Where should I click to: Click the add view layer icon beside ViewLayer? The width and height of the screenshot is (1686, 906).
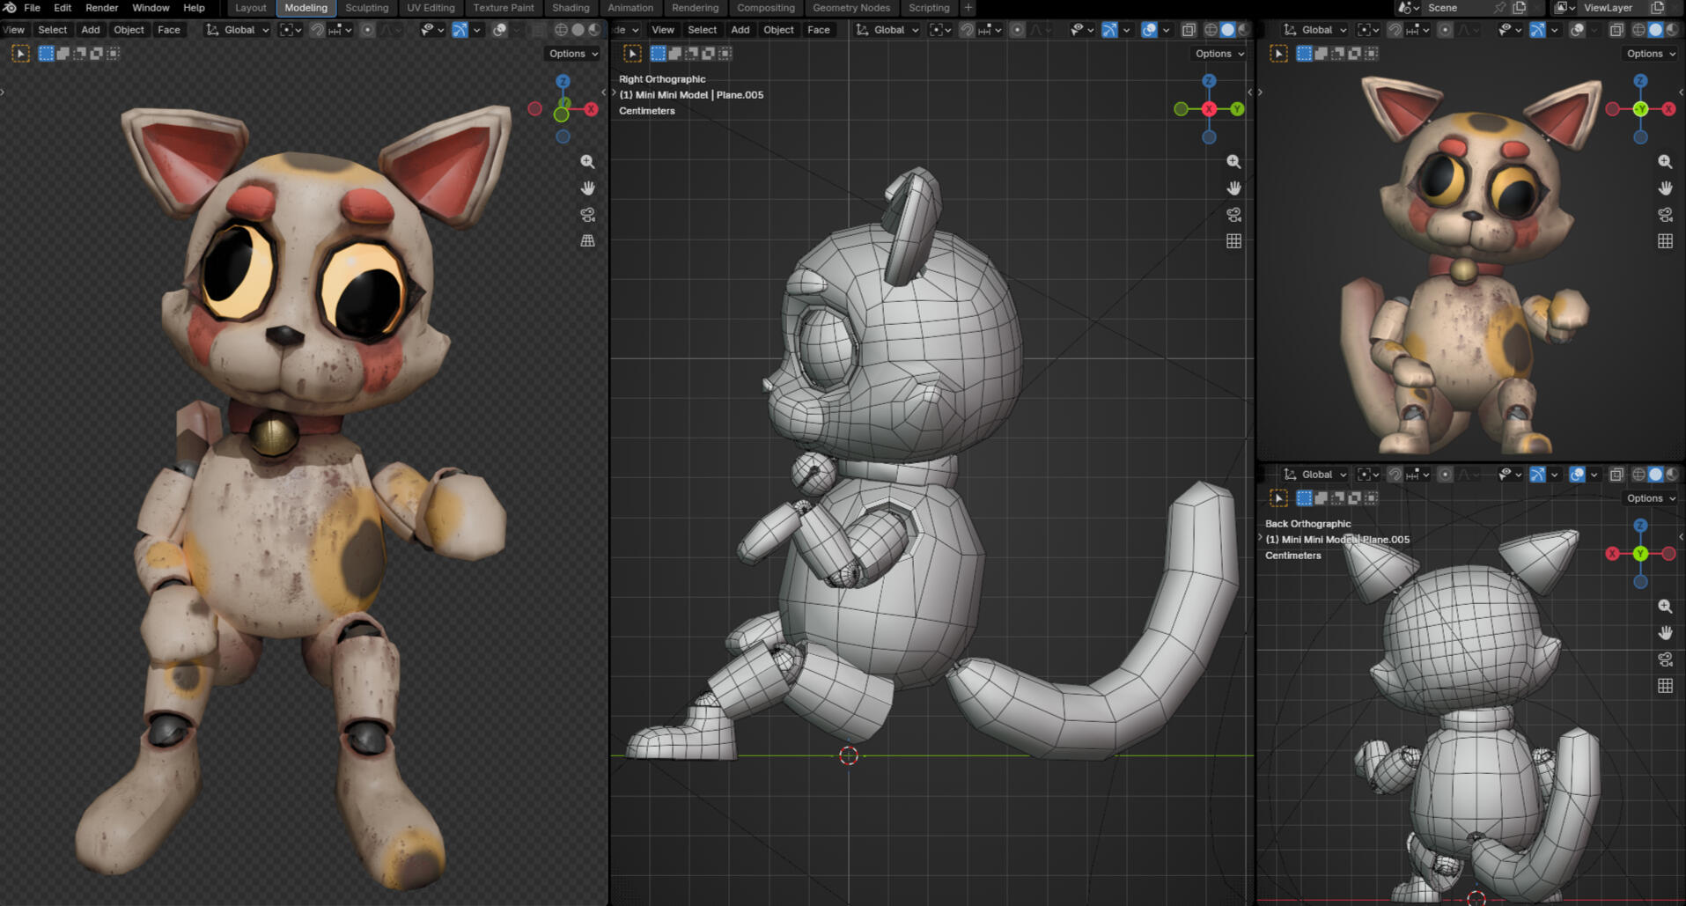tap(1657, 8)
